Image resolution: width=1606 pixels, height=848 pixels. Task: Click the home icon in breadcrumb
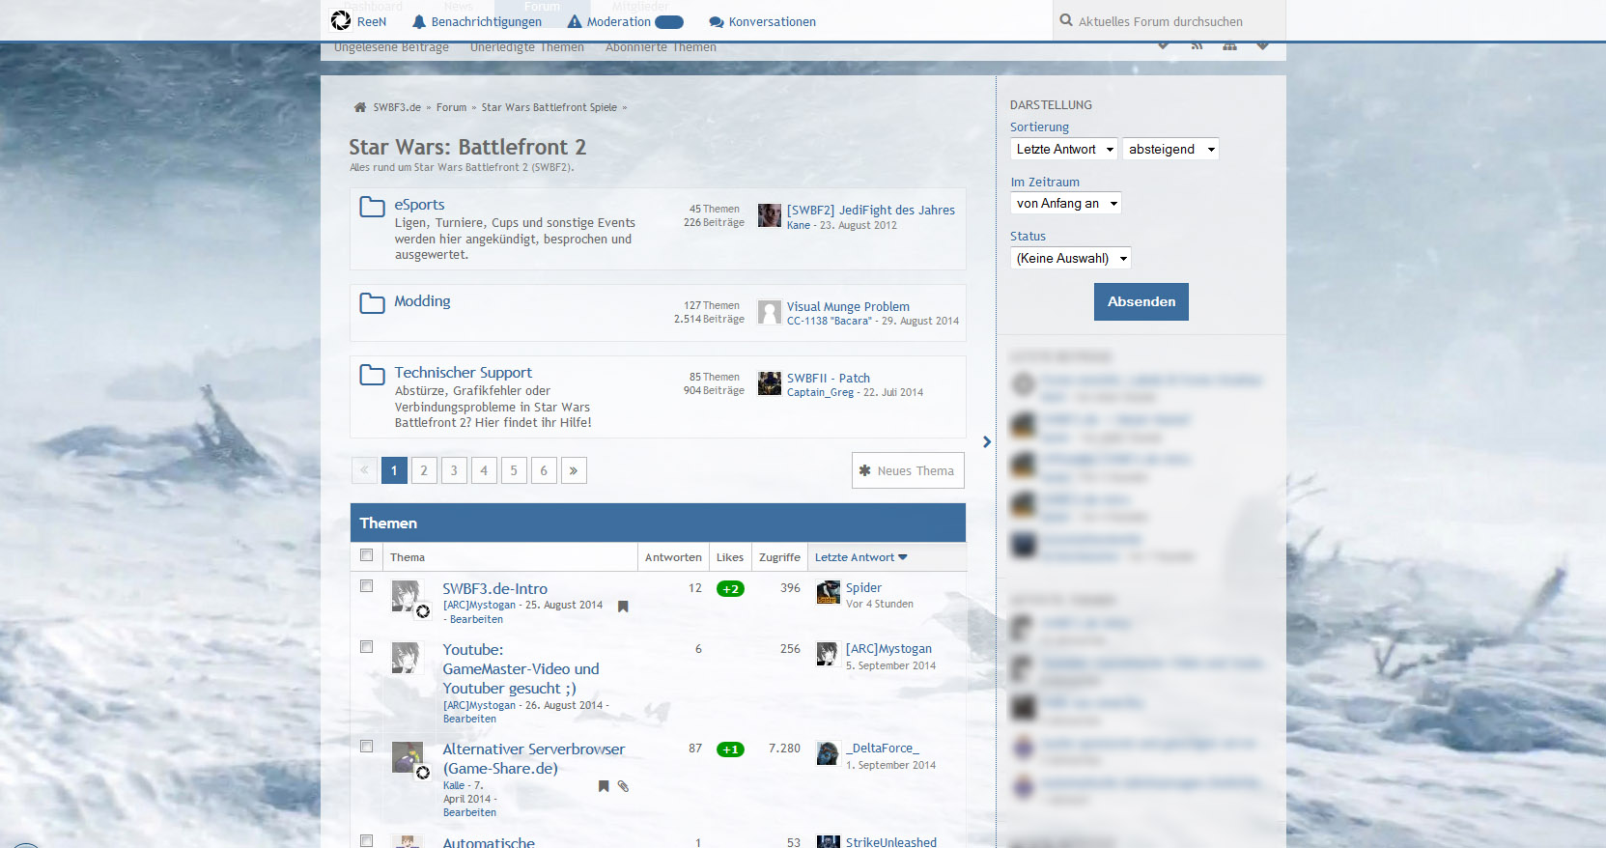360,107
